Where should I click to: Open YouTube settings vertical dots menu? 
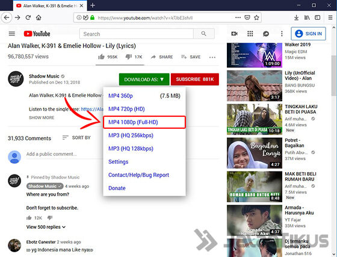tap(282, 34)
